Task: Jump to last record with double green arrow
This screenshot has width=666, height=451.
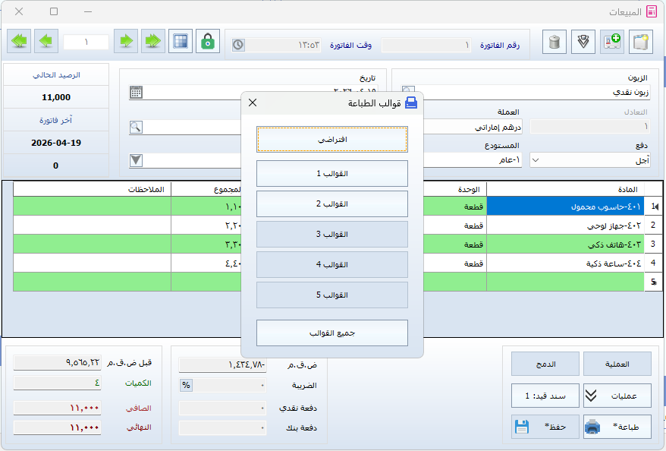Action: pyautogui.click(x=153, y=41)
